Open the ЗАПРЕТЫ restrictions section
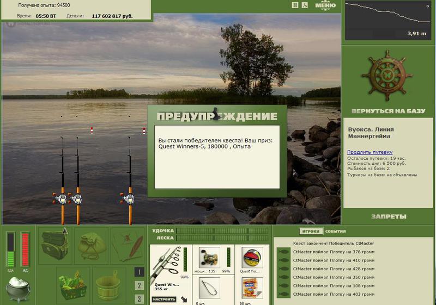Viewport: 436px width, 305px height. (389, 216)
